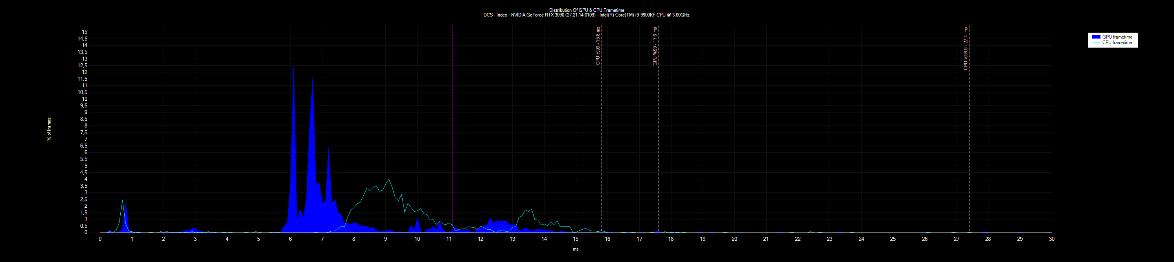
Task: Click the y-axis tick label "4,5"
Action: coord(84,173)
